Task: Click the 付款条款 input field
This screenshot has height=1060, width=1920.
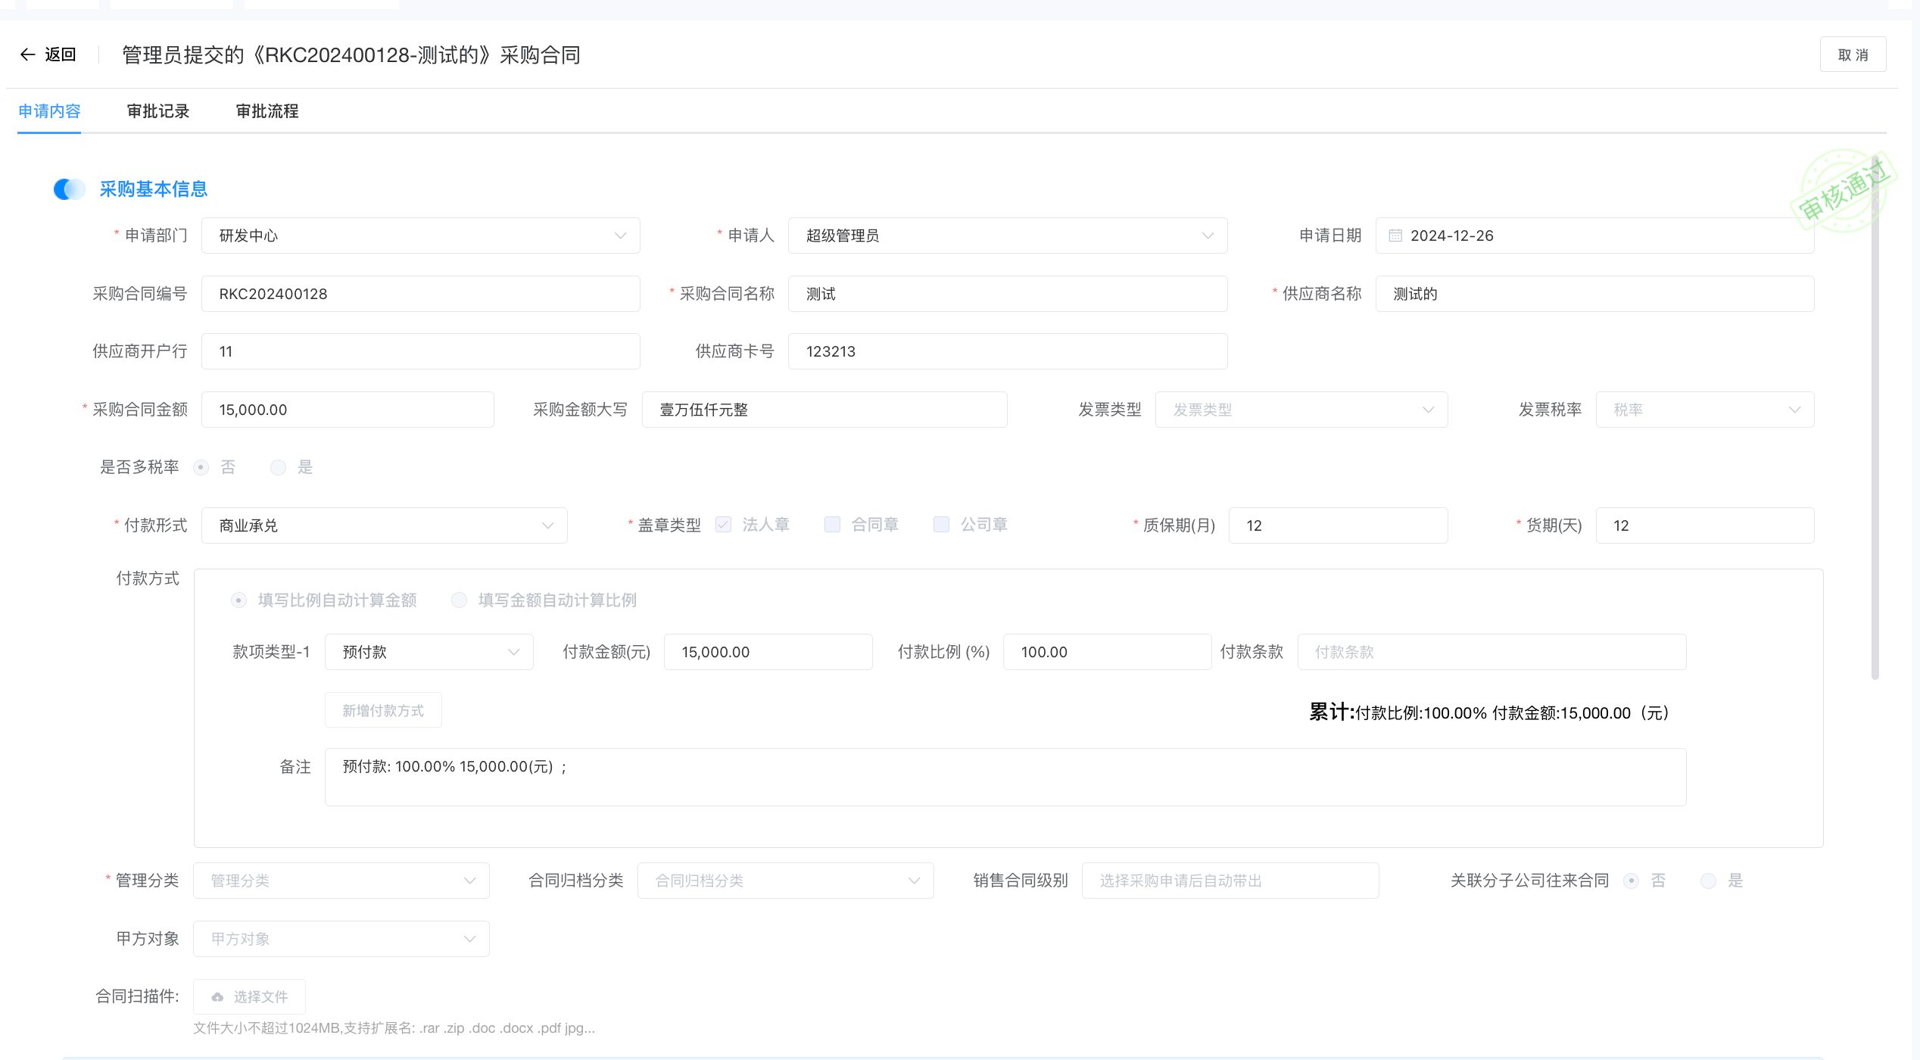Action: pyautogui.click(x=1491, y=652)
